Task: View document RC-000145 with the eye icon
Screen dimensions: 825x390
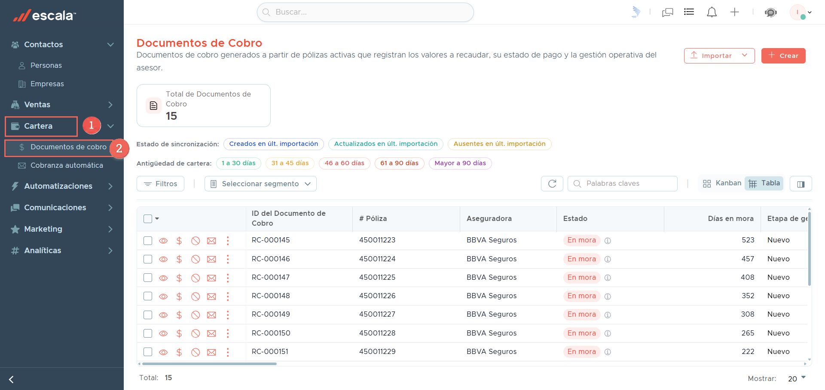Action: [x=163, y=241]
